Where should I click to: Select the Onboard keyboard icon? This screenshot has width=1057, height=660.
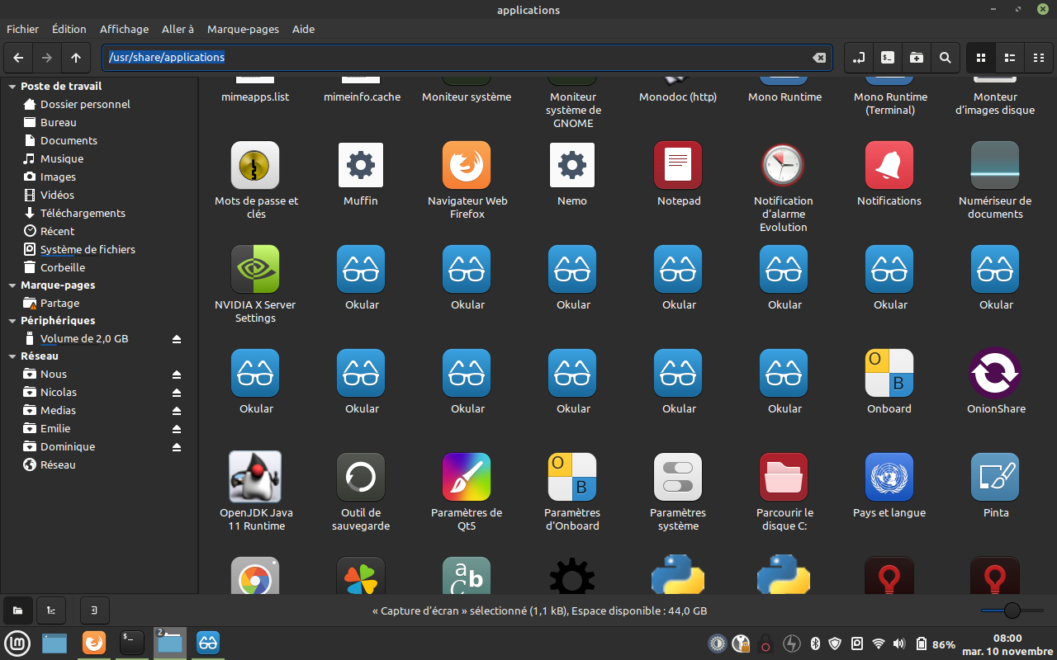889,373
